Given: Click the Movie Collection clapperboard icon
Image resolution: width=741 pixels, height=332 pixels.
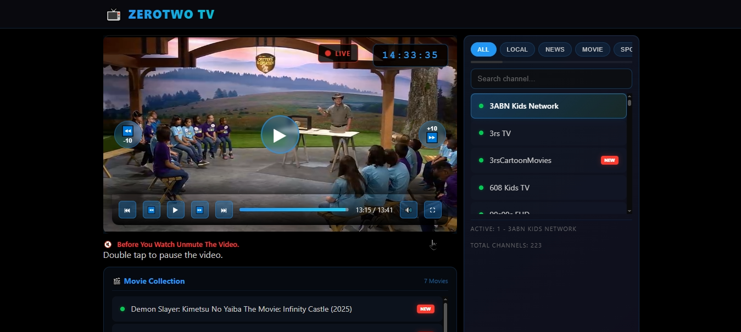Looking at the screenshot, I should [116, 281].
